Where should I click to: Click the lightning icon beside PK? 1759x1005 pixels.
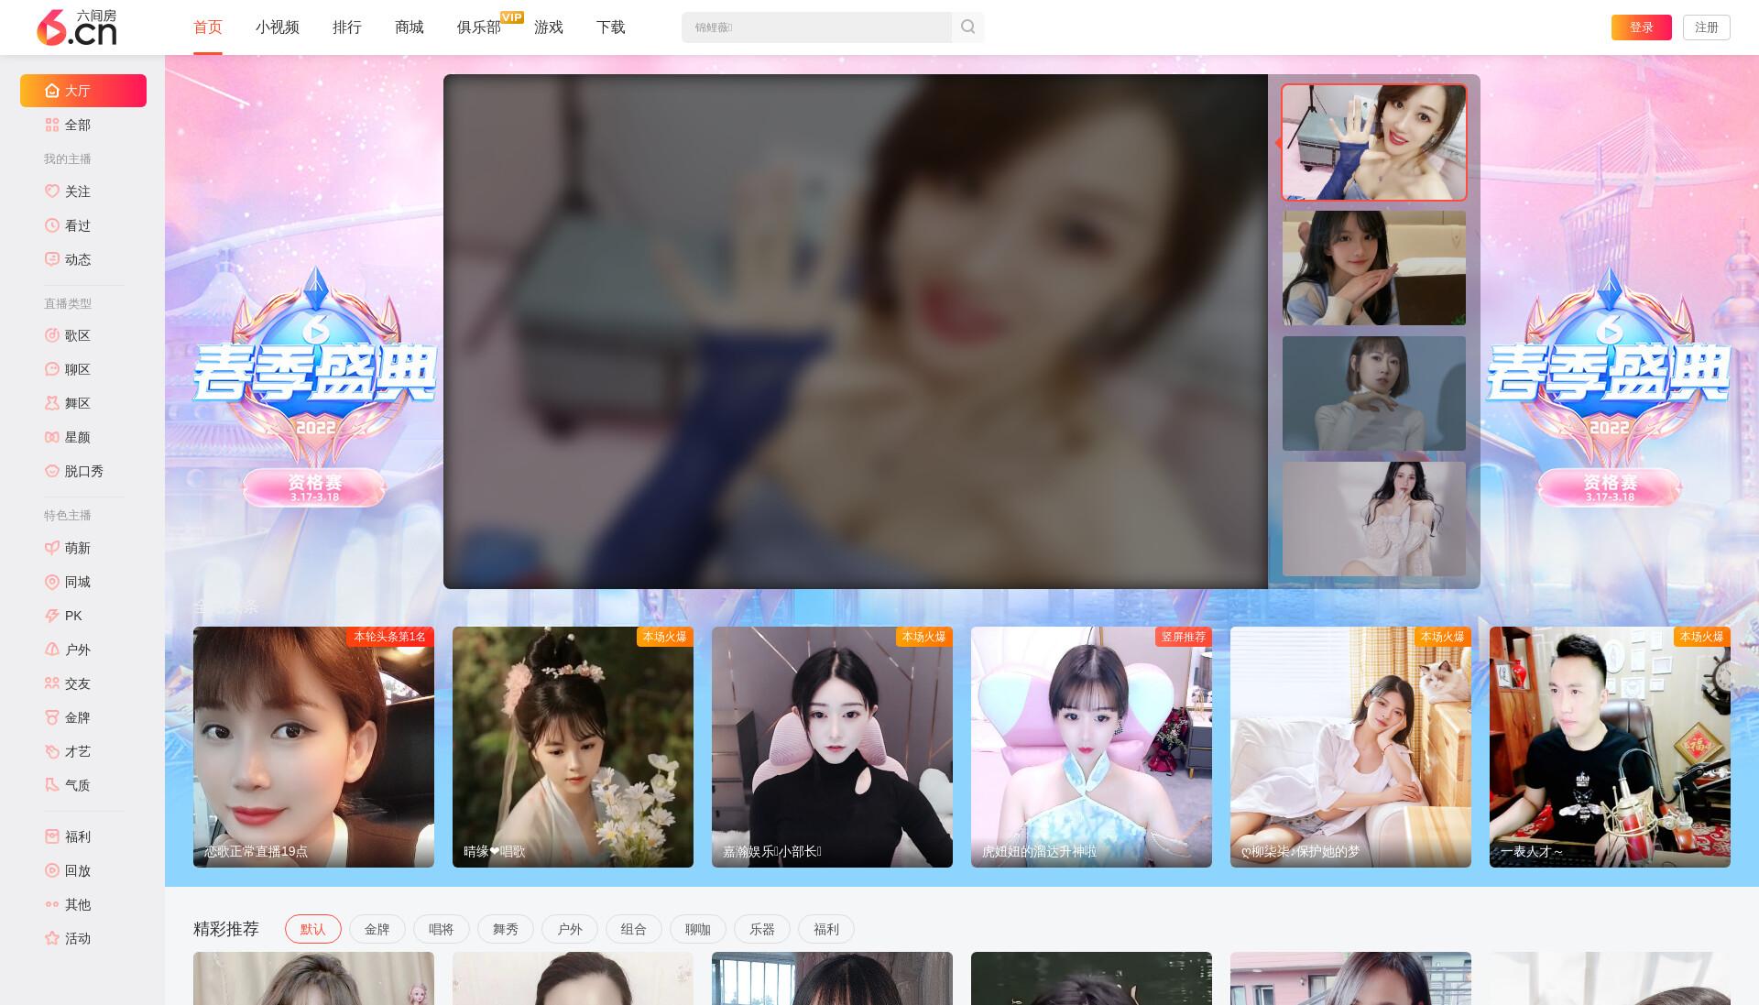click(x=52, y=616)
